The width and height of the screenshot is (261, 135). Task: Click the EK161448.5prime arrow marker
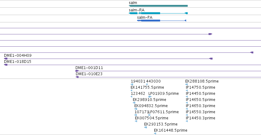[155, 133]
